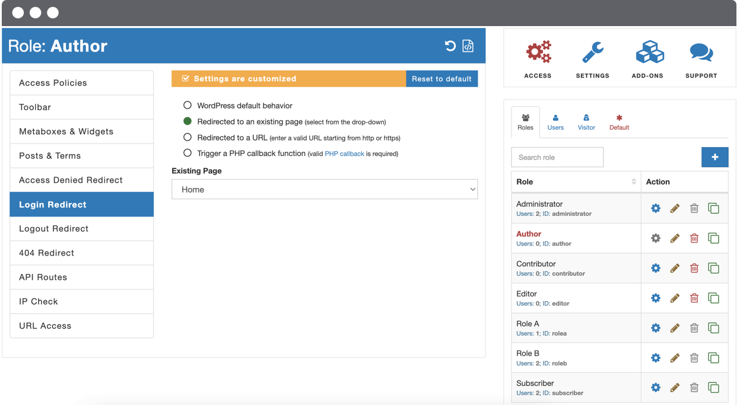740x405 pixels.
Task: Expand the Existing Page dropdown showing Home
Action: point(325,190)
